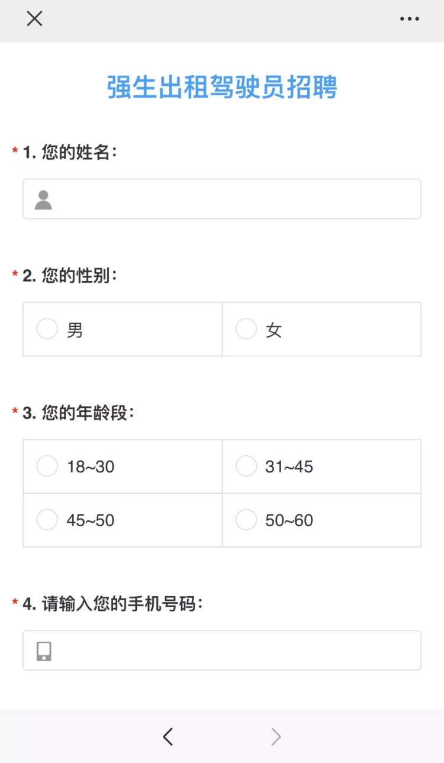Viewport: 444px width, 763px height.
Task: Tap the three-dot more options icon
Action: 409,18
